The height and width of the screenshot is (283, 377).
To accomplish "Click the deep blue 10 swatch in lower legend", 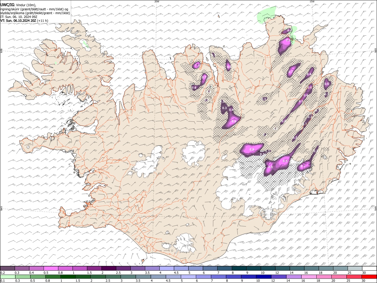I will [264, 277].
